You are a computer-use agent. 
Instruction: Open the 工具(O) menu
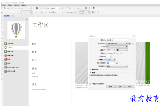click(10, 5)
